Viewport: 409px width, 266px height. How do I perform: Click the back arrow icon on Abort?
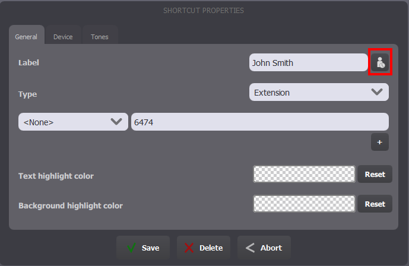click(x=250, y=248)
